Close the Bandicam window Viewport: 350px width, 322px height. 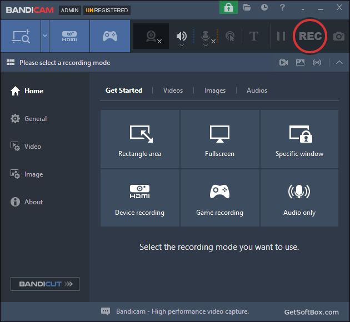339,7
